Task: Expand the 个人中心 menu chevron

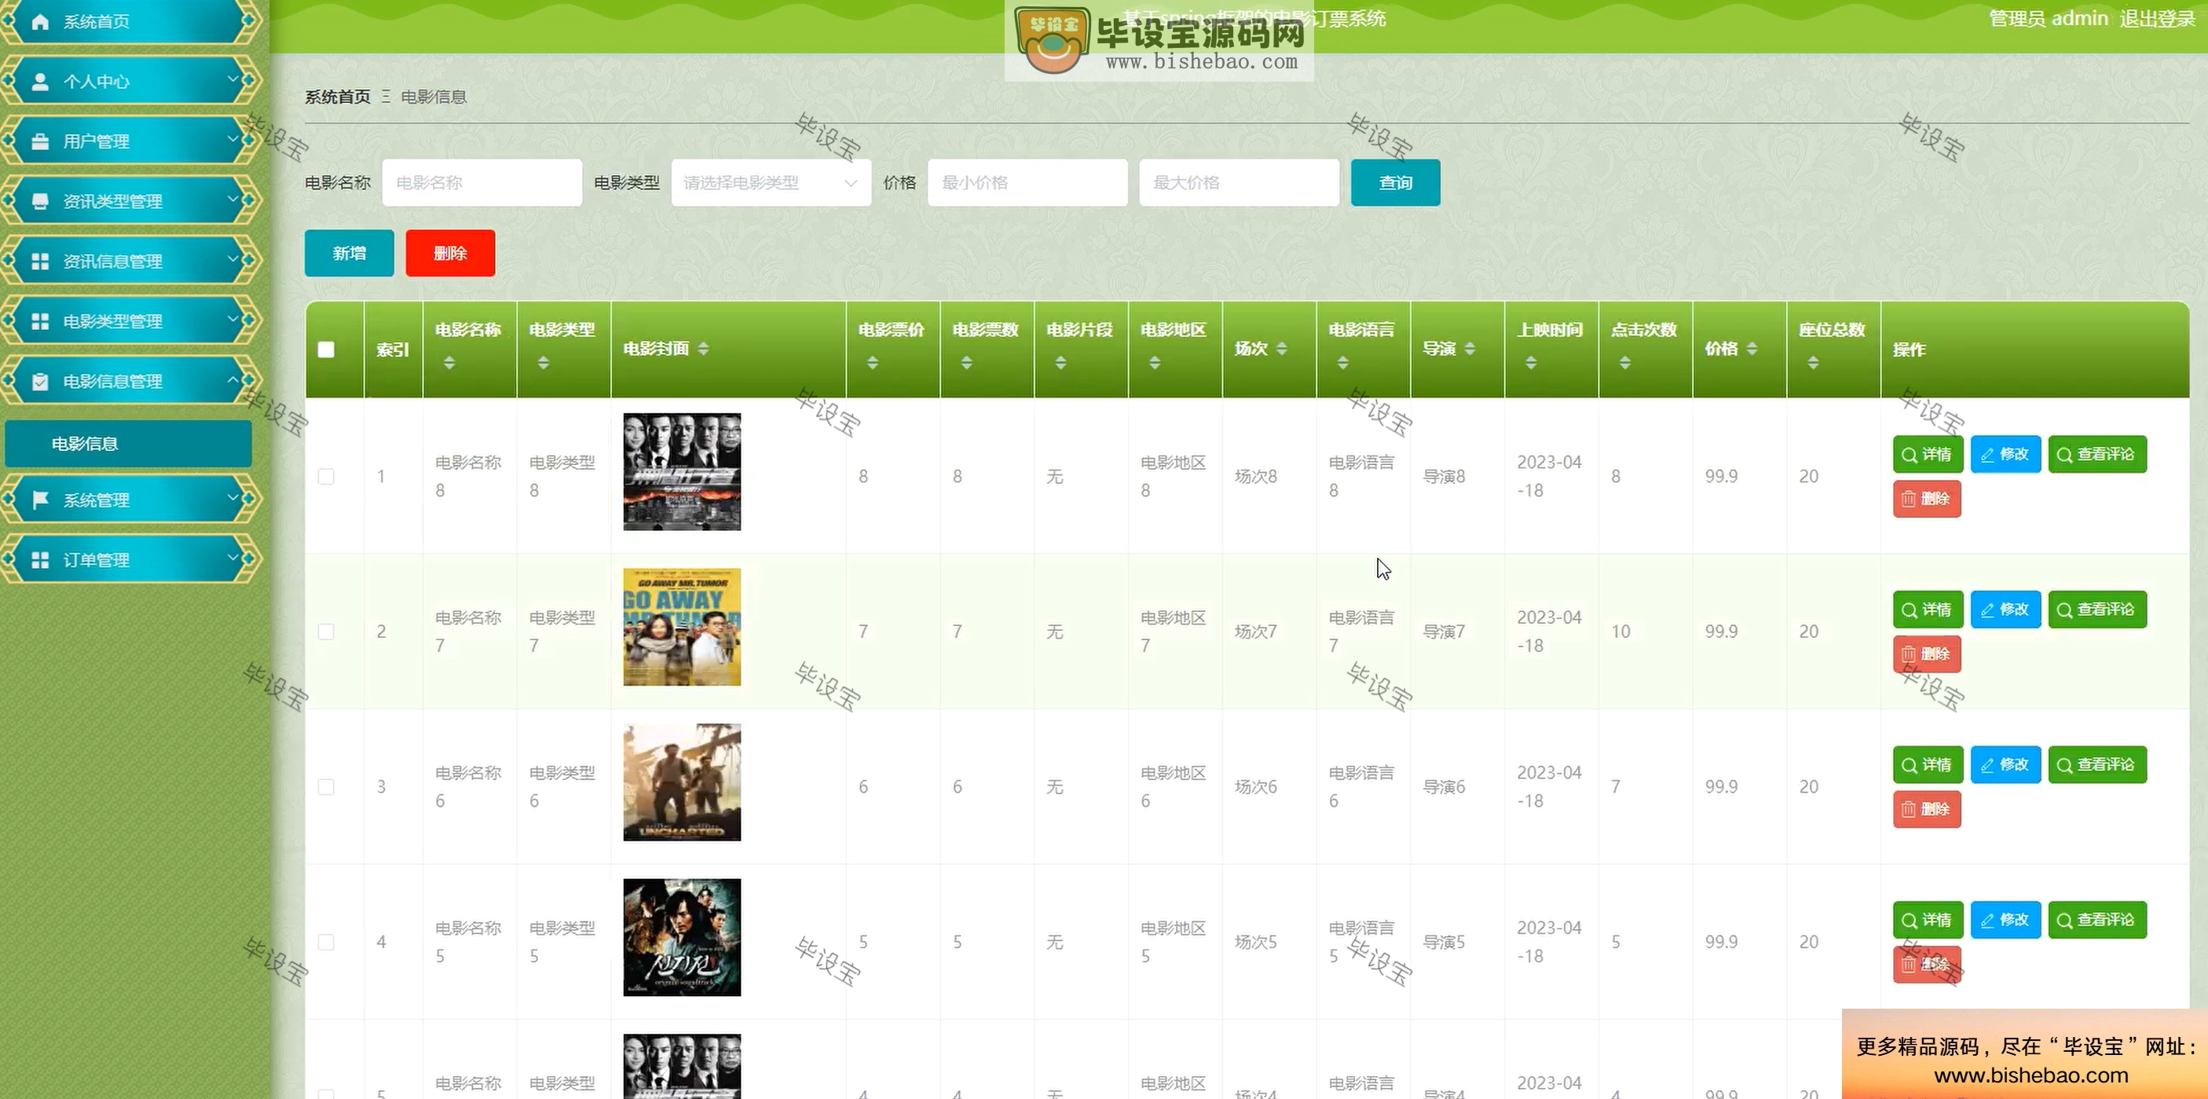Action: (233, 79)
